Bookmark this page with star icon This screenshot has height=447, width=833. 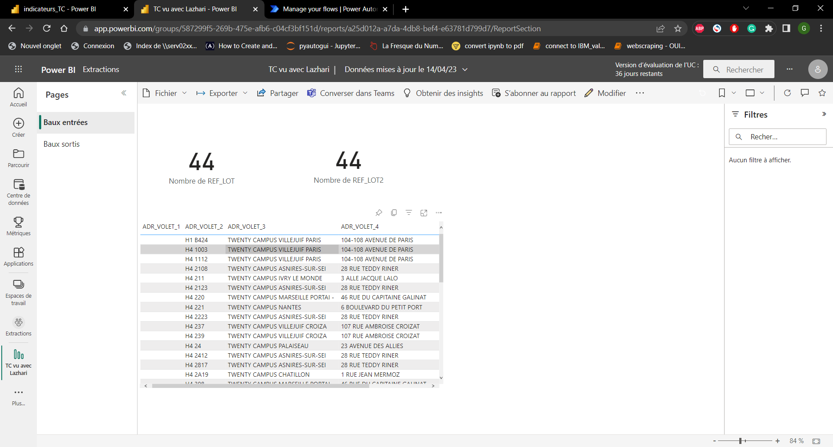coord(678,28)
